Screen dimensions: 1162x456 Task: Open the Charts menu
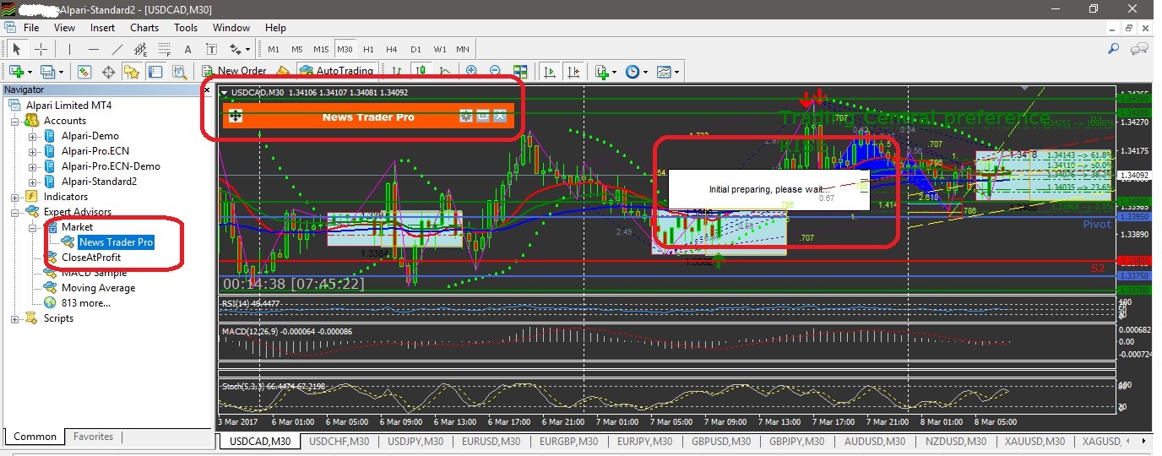(x=144, y=28)
